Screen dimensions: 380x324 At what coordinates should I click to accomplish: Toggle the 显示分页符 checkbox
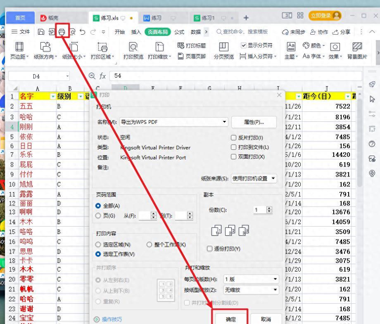click(x=244, y=45)
